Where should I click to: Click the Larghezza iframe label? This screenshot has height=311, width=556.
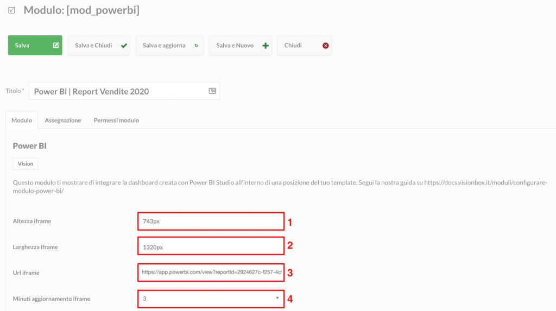pyautogui.click(x=35, y=247)
